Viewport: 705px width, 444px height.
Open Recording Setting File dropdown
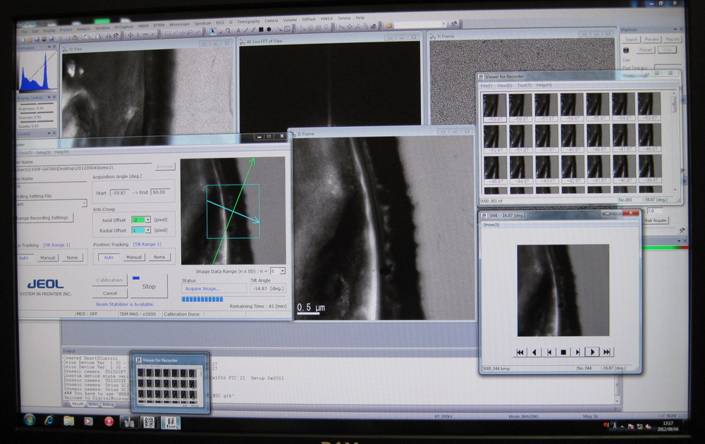[x=84, y=204]
